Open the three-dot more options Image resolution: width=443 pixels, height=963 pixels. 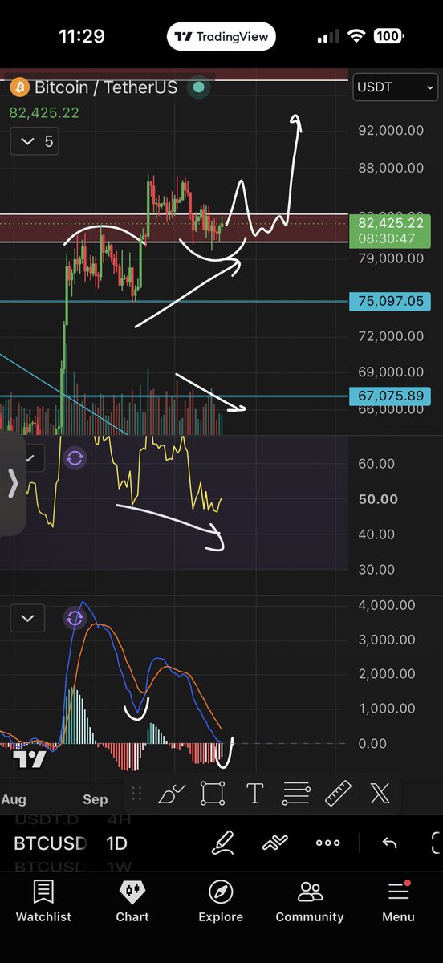click(x=328, y=843)
